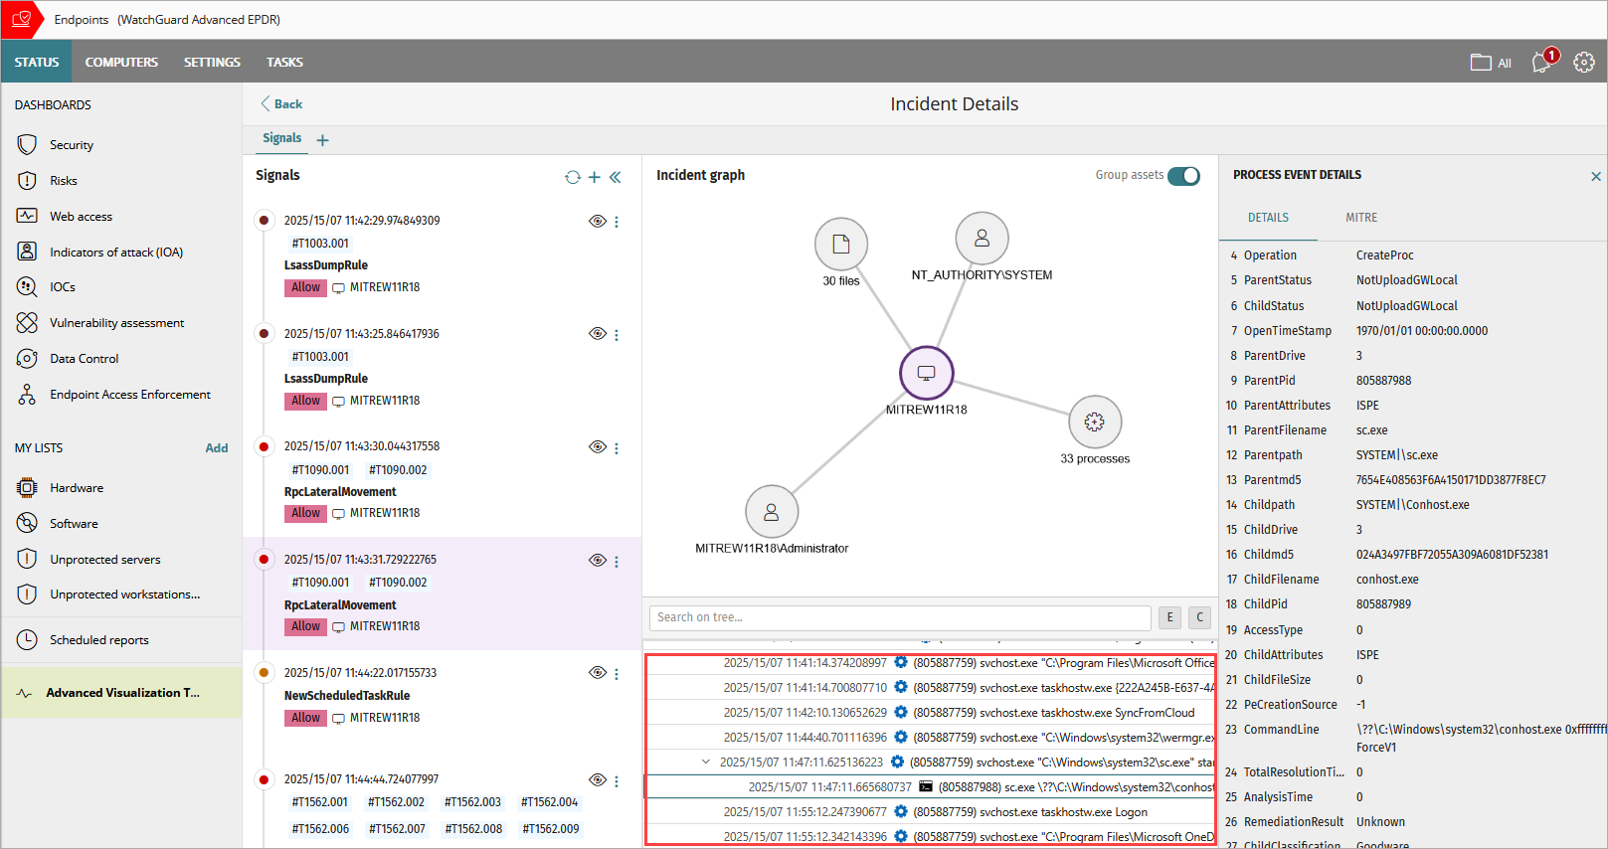Toggle eye for 11:43:30 RpcLateralMovement signal

tap(598, 447)
